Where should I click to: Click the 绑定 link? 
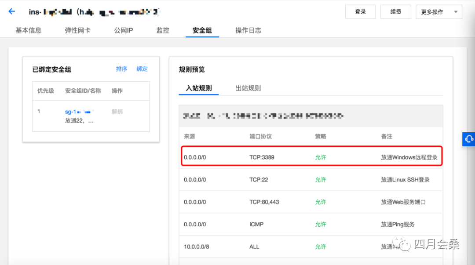[x=142, y=69]
